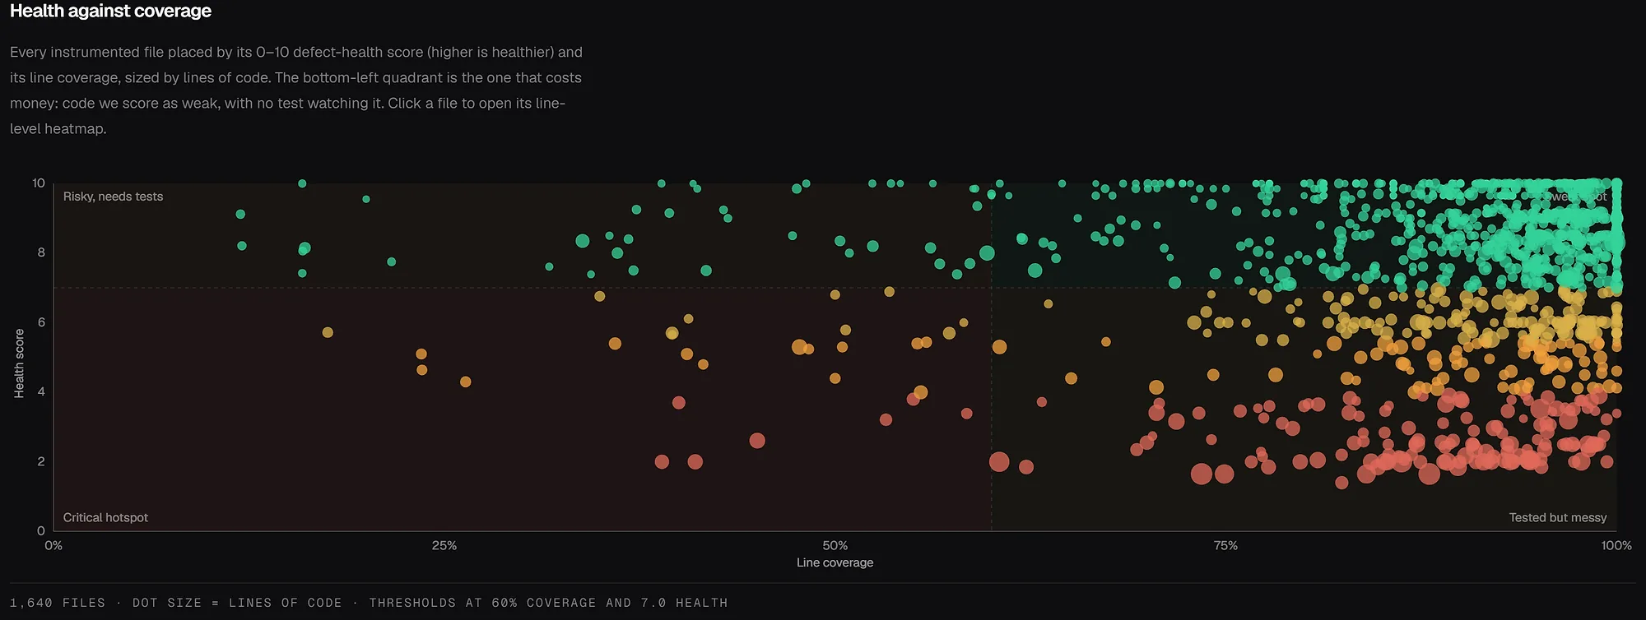The width and height of the screenshot is (1646, 620).
Task: Open the large green dot at 34% coverage, health 8.3
Action: [x=583, y=241]
